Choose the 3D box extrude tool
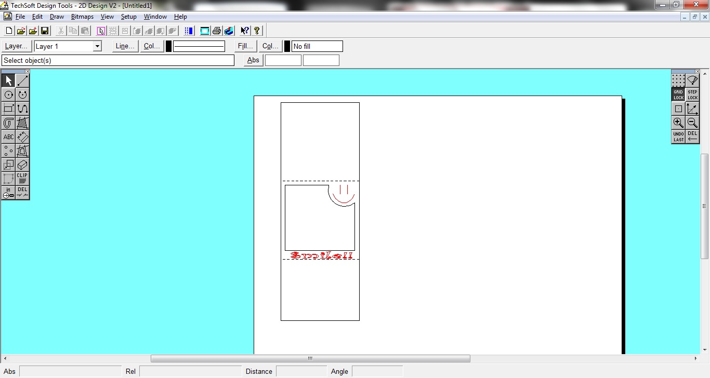The height and width of the screenshot is (378, 710). pyautogui.click(x=22, y=165)
